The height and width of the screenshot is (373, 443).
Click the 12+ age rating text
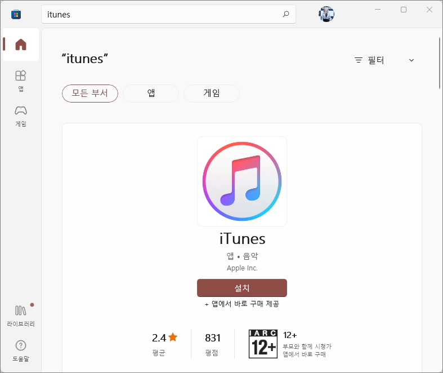click(x=290, y=335)
